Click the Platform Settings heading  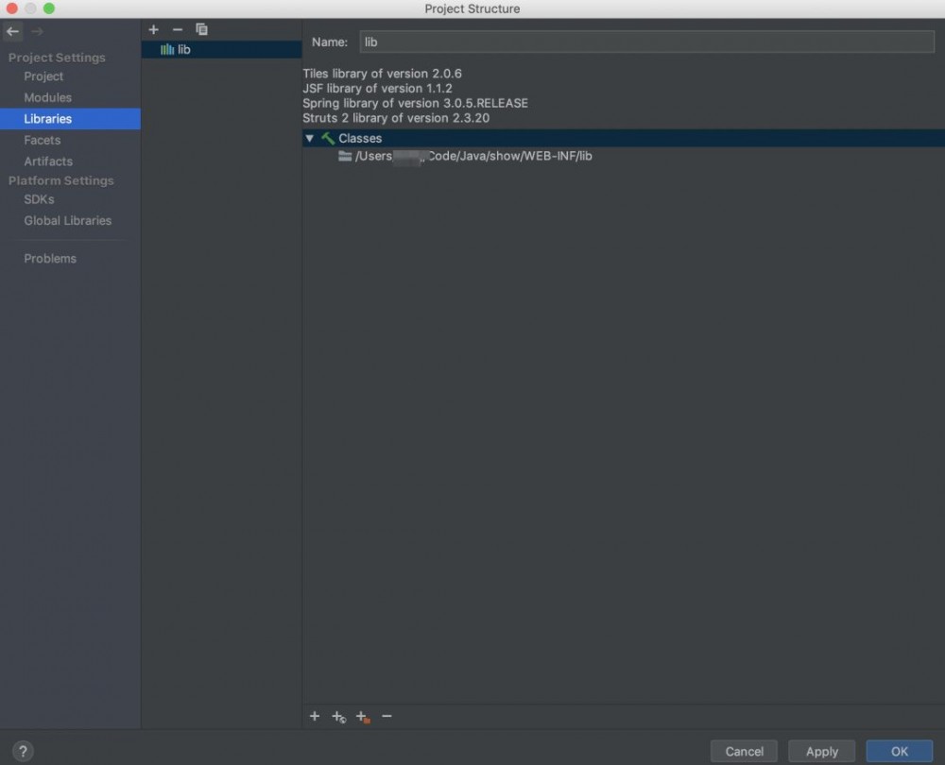point(60,180)
